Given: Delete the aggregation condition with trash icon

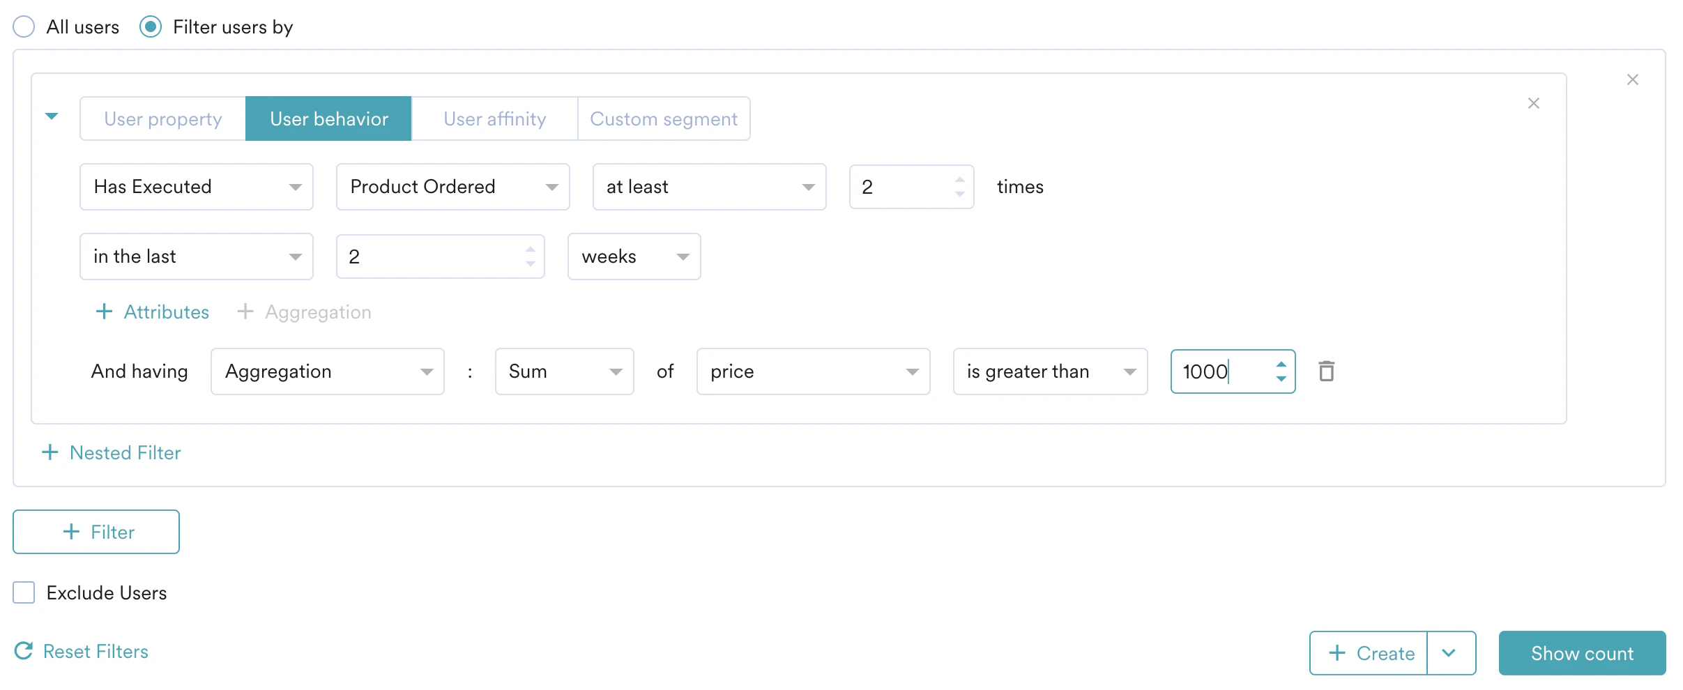Looking at the screenshot, I should click(1327, 371).
